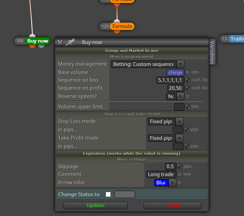The image size is (244, 216).
Task: Edit the Slippage value 0.5
Action: pyautogui.click(x=170, y=166)
